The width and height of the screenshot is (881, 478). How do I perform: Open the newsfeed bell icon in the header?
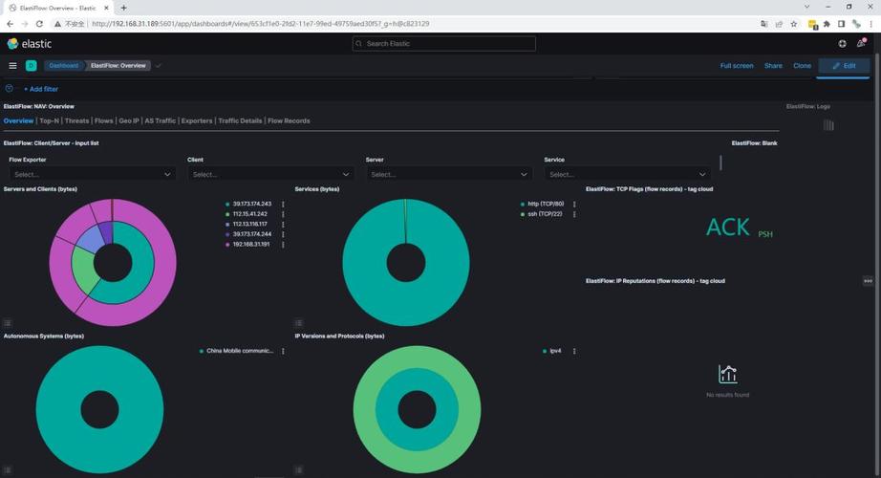pos(861,44)
